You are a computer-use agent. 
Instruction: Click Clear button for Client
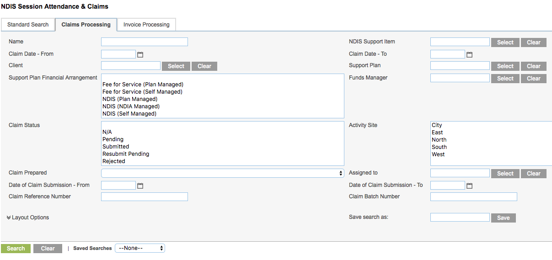point(204,66)
